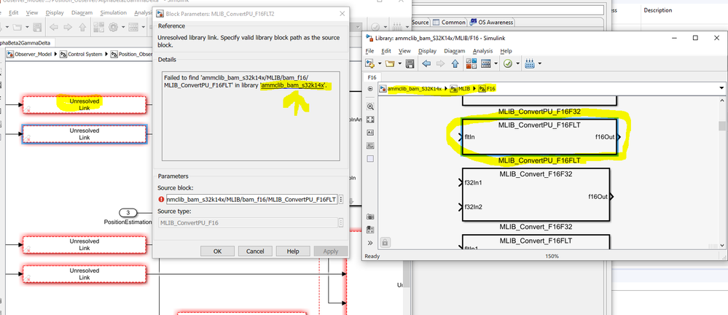Expand palette with double-chevron icon
This screenshot has width=728, height=315.
click(x=370, y=243)
